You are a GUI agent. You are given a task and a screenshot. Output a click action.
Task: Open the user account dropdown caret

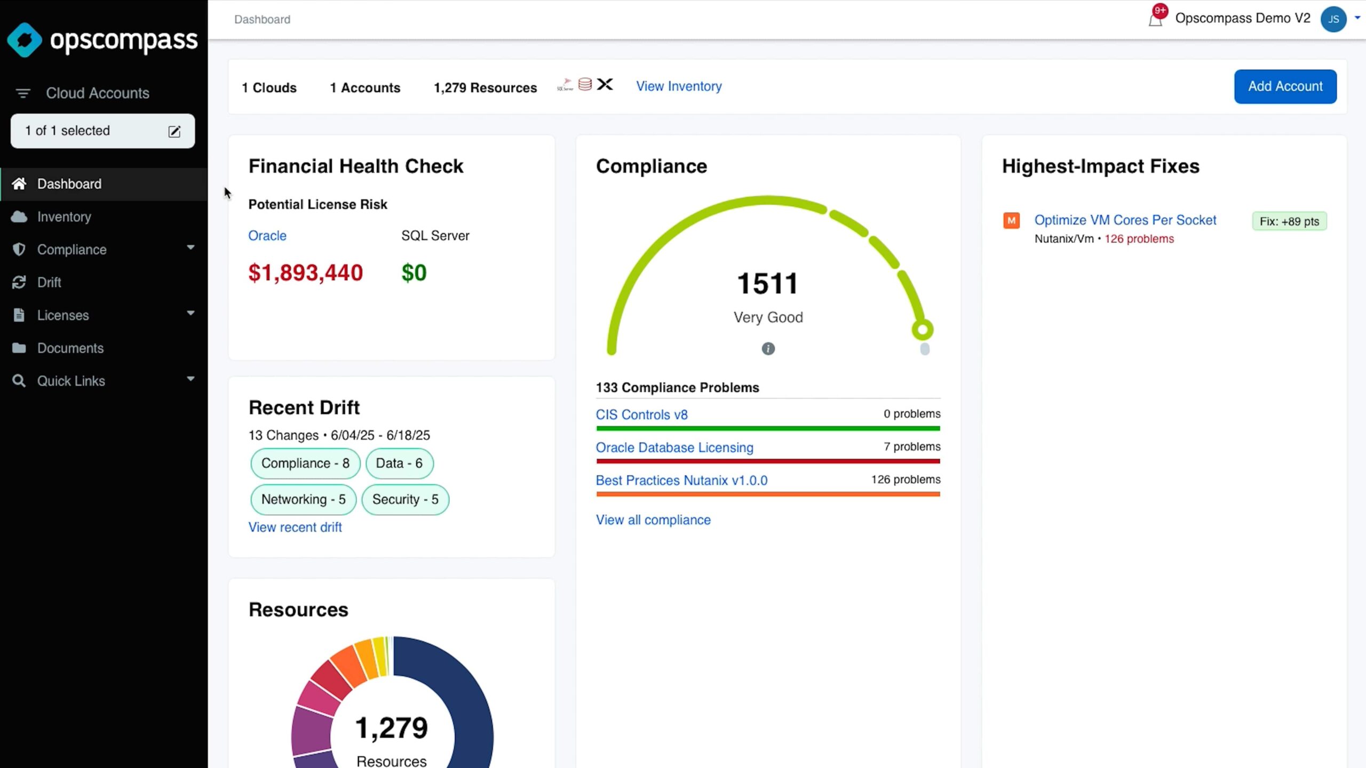coord(1357,18)
